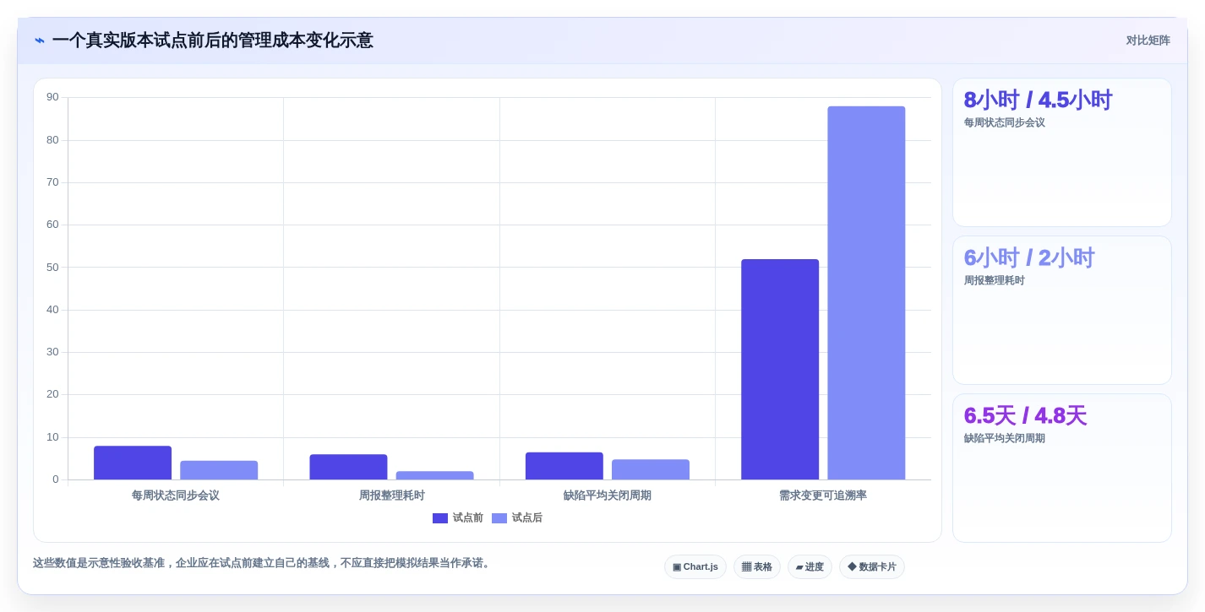
Task: Toggle the 试点前 legend entry
Action: click(457, 518)
